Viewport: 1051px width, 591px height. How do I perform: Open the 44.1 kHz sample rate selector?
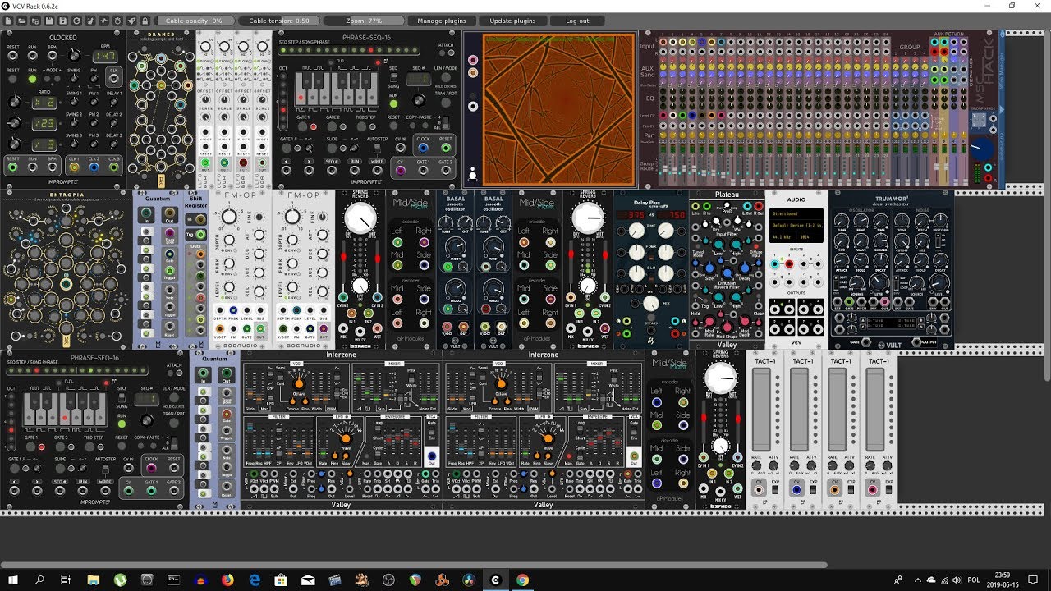pyautogui.click(x=783, y=236)
